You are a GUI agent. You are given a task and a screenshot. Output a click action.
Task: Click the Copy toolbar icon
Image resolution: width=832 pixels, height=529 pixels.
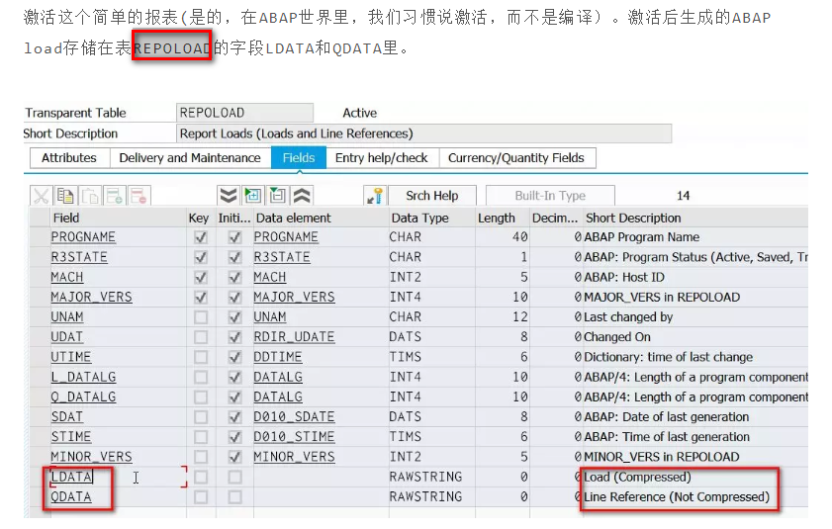[x=66, y=196]
